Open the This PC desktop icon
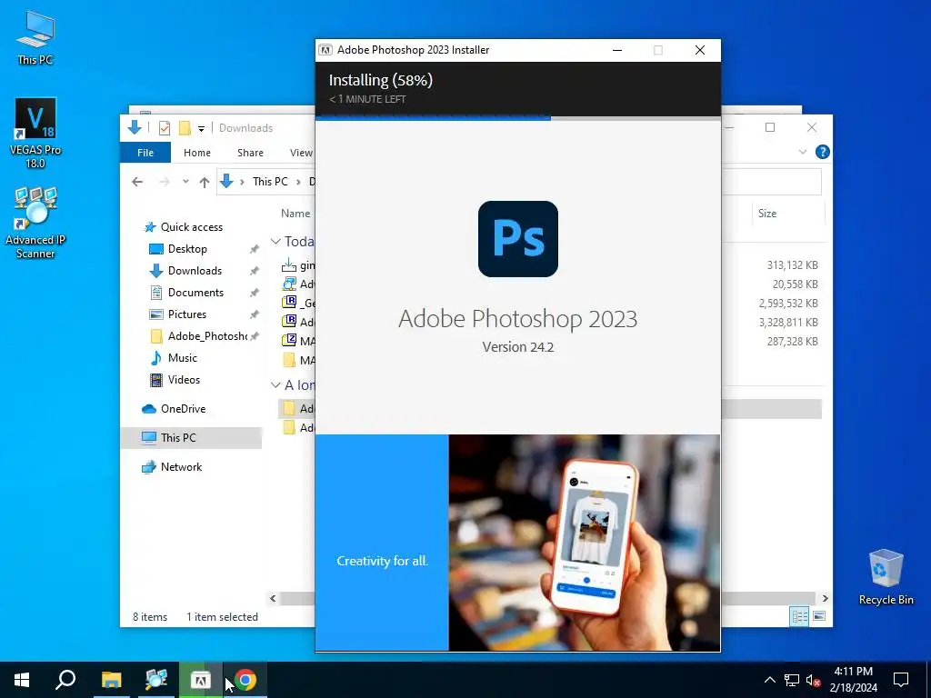 tap(35, 38)
